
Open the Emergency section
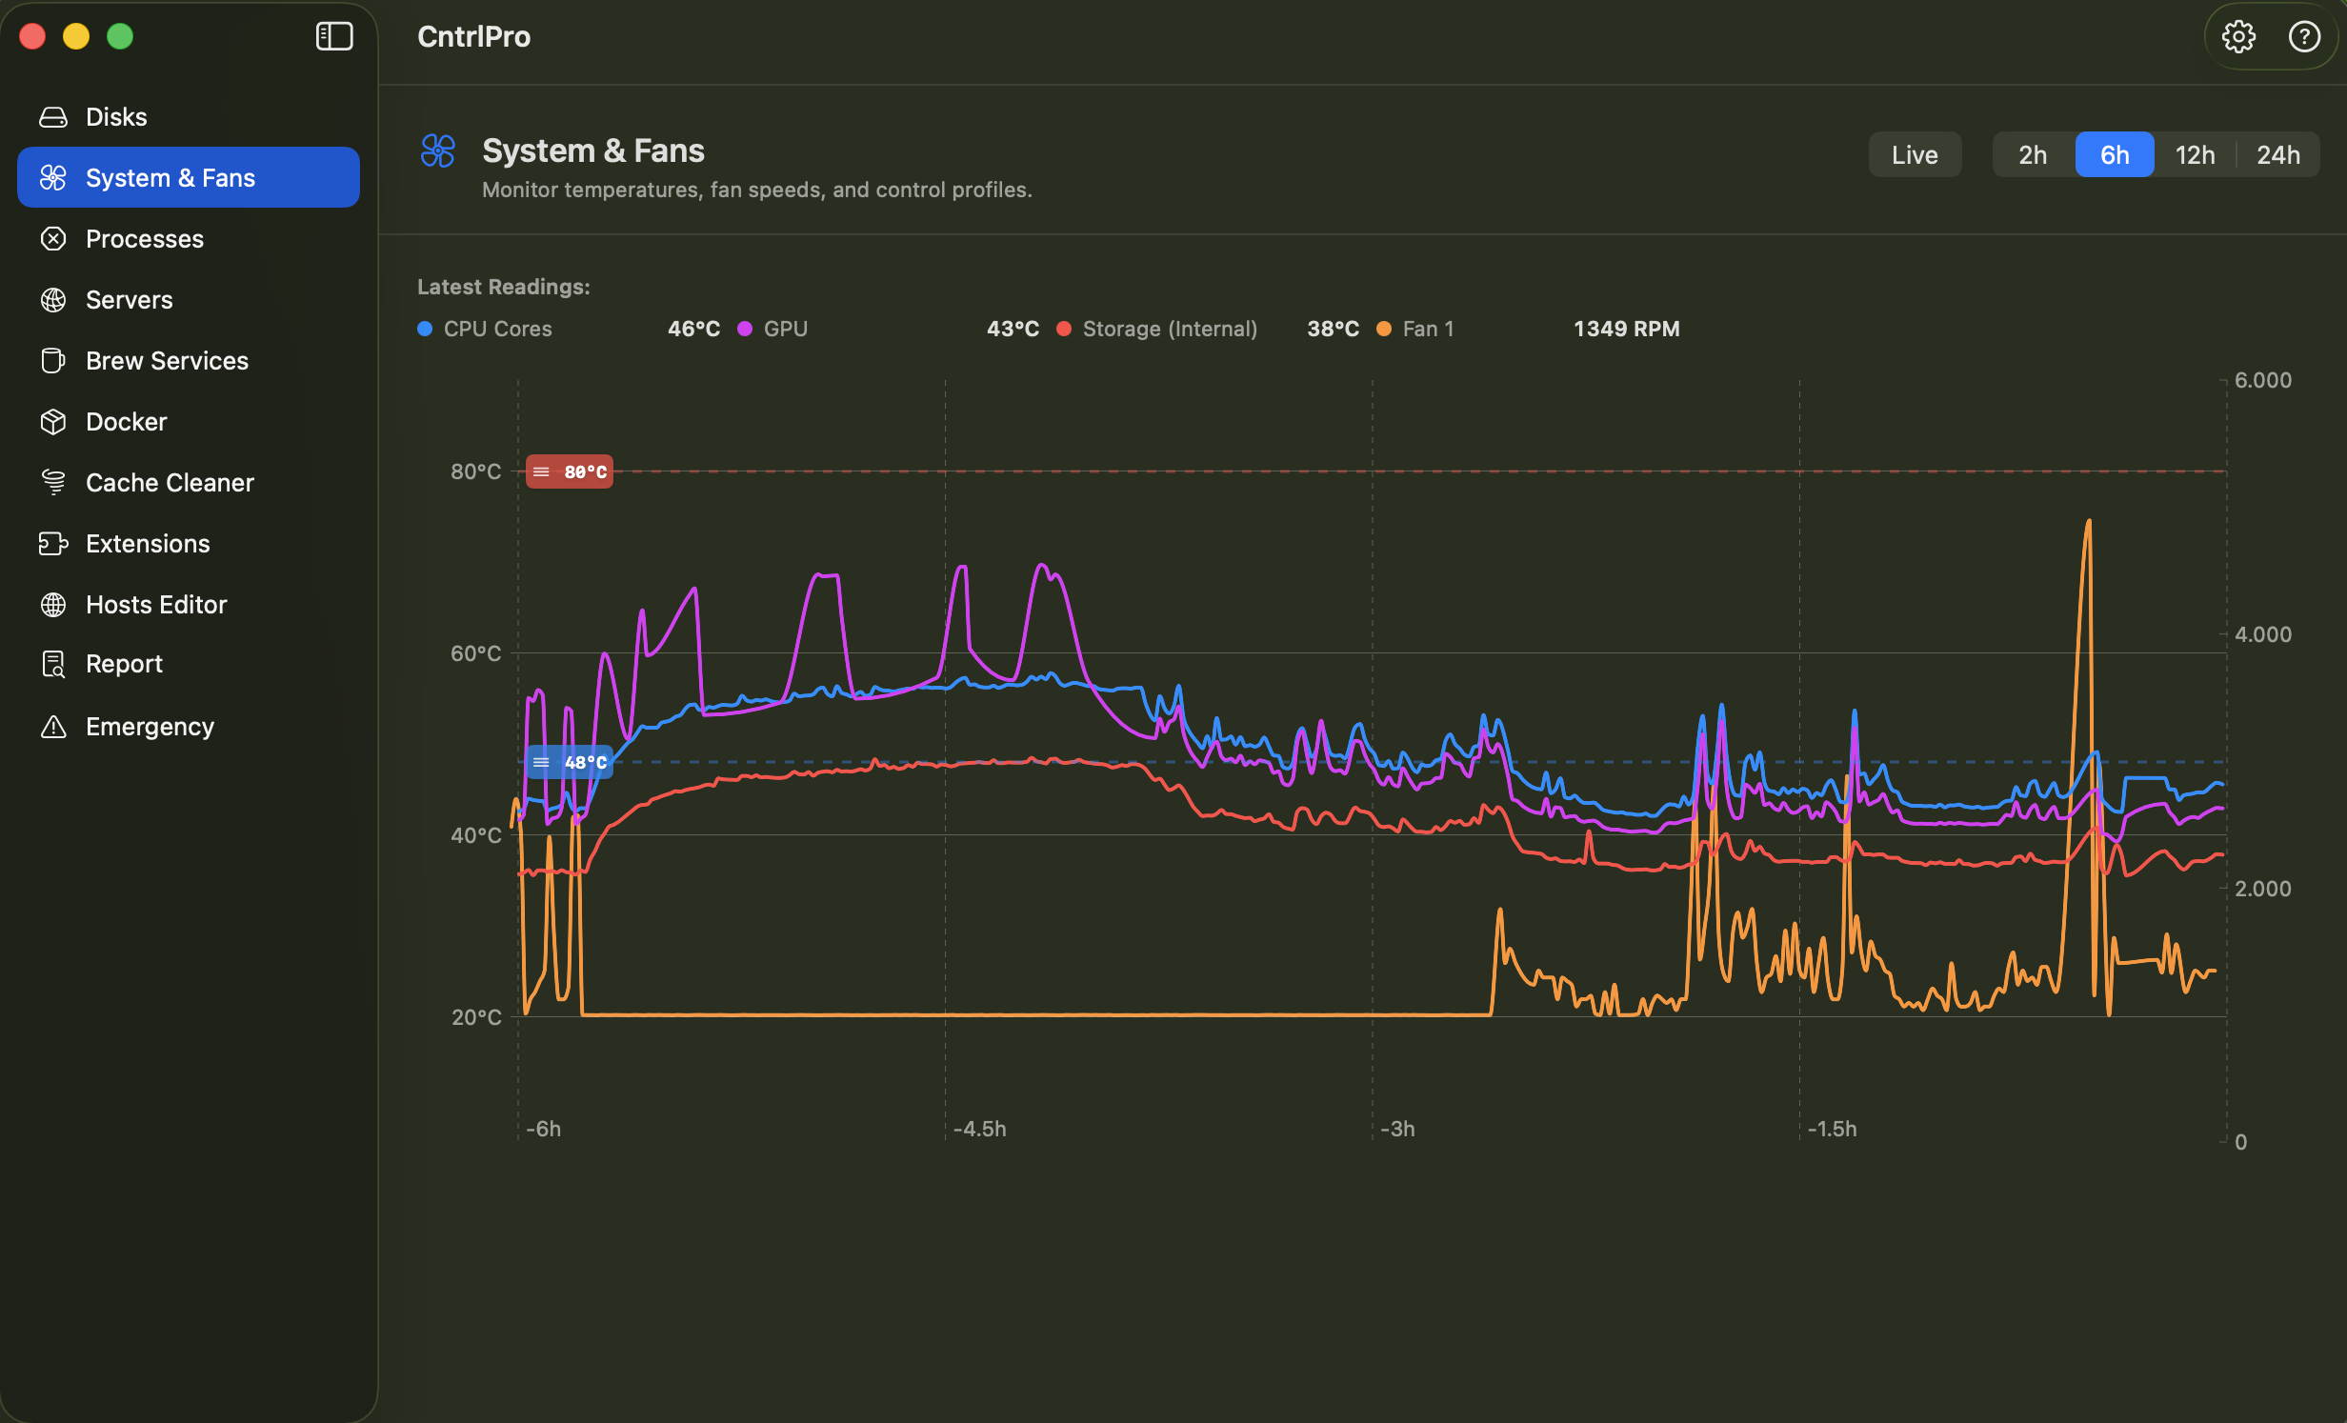[x=189, y=727]
